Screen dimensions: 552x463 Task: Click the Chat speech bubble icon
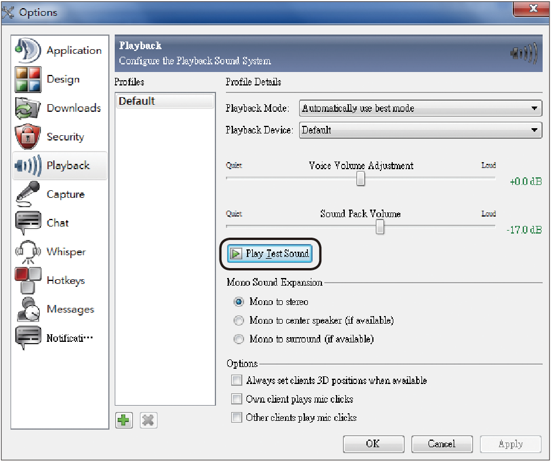[28, 223]
